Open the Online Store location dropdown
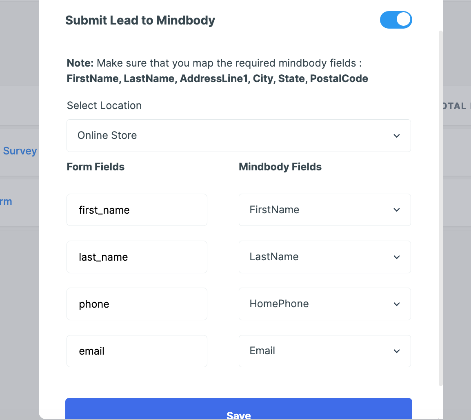Image resolution: width=471 pixels, height=420 pixels. (x=238, y=136)
